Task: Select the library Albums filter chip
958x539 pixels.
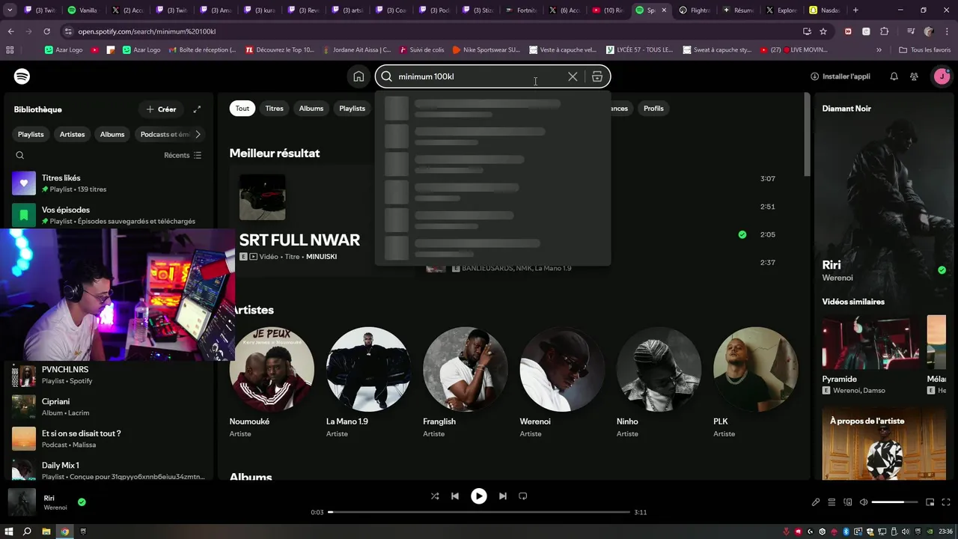Action: pos(112,134)
